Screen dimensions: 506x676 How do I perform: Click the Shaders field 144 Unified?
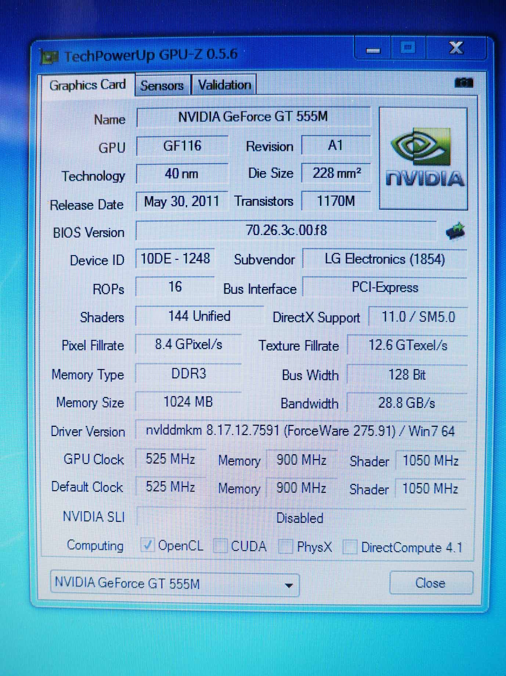pos(199,316)
